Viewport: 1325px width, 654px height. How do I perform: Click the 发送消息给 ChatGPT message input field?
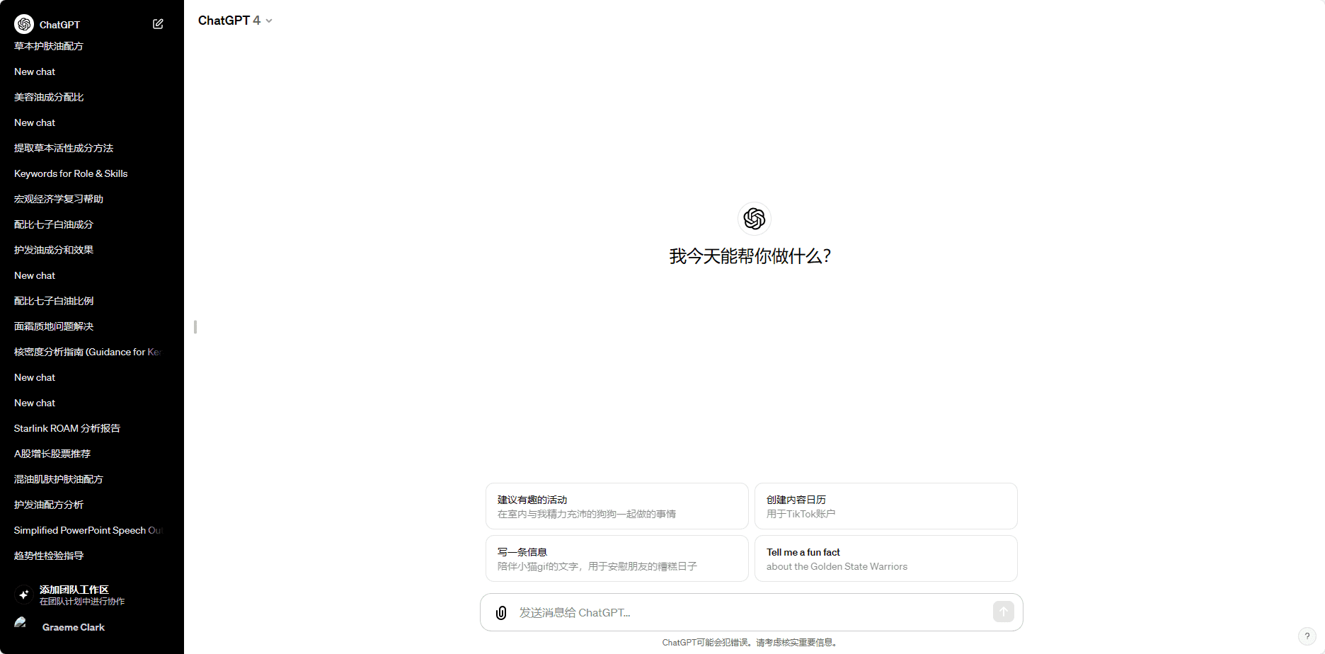click(x=752, y=612)
